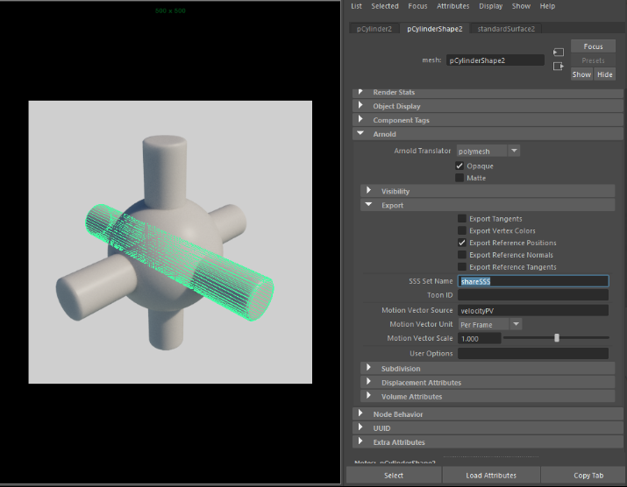The width and height of the screenshot is (627, 487).
Task: Click the Motion Vector Scale slider handle
Action: [x=557, y=338]
